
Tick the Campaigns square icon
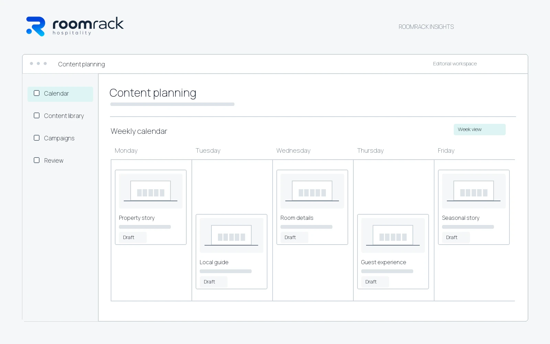[x=36, y=138]
